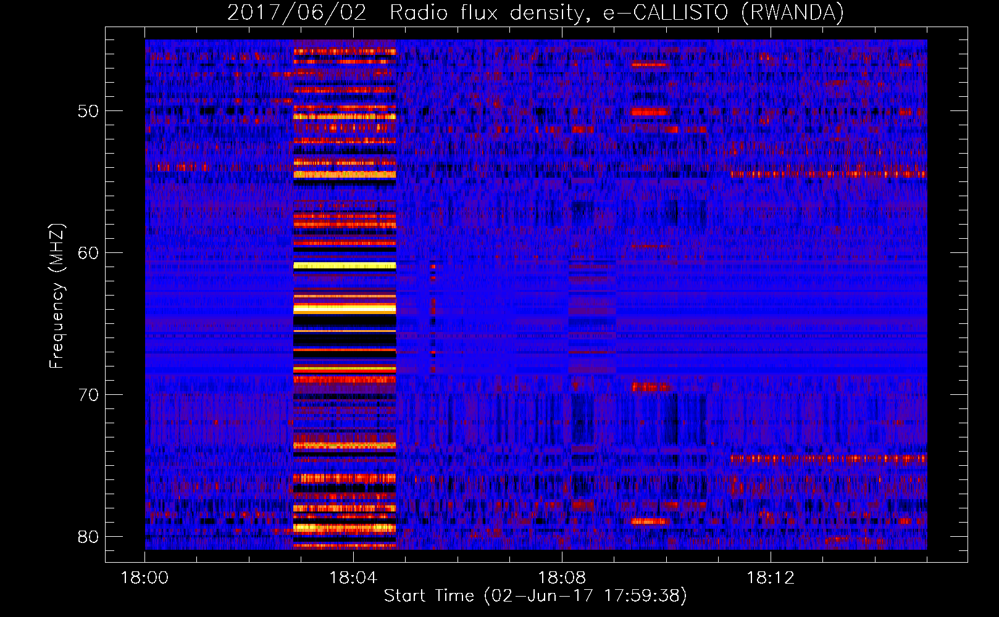Click the "18:04" time tick label
Image resolution: width=999 pixels, height=617 pixels.
[353, 578]
